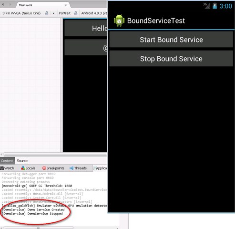Toggle the lock next to Nexus One device
This screenshot has height=229, width=235.
[x=47, y=13]
